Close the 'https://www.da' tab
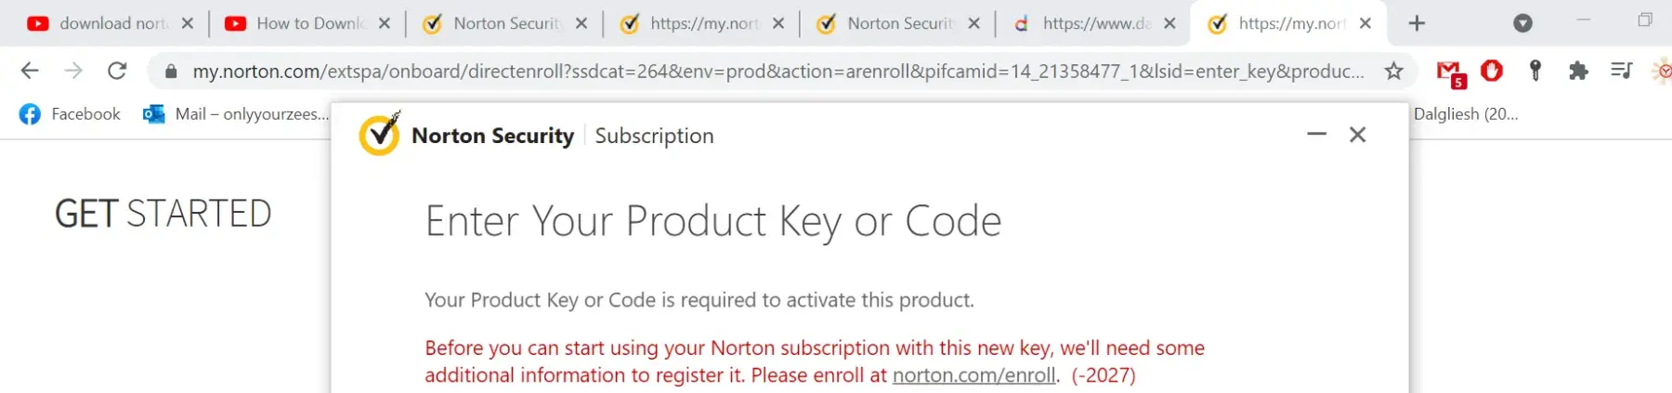The image size is (1672, 393). pyautogui.click(x=1170, y=23)
